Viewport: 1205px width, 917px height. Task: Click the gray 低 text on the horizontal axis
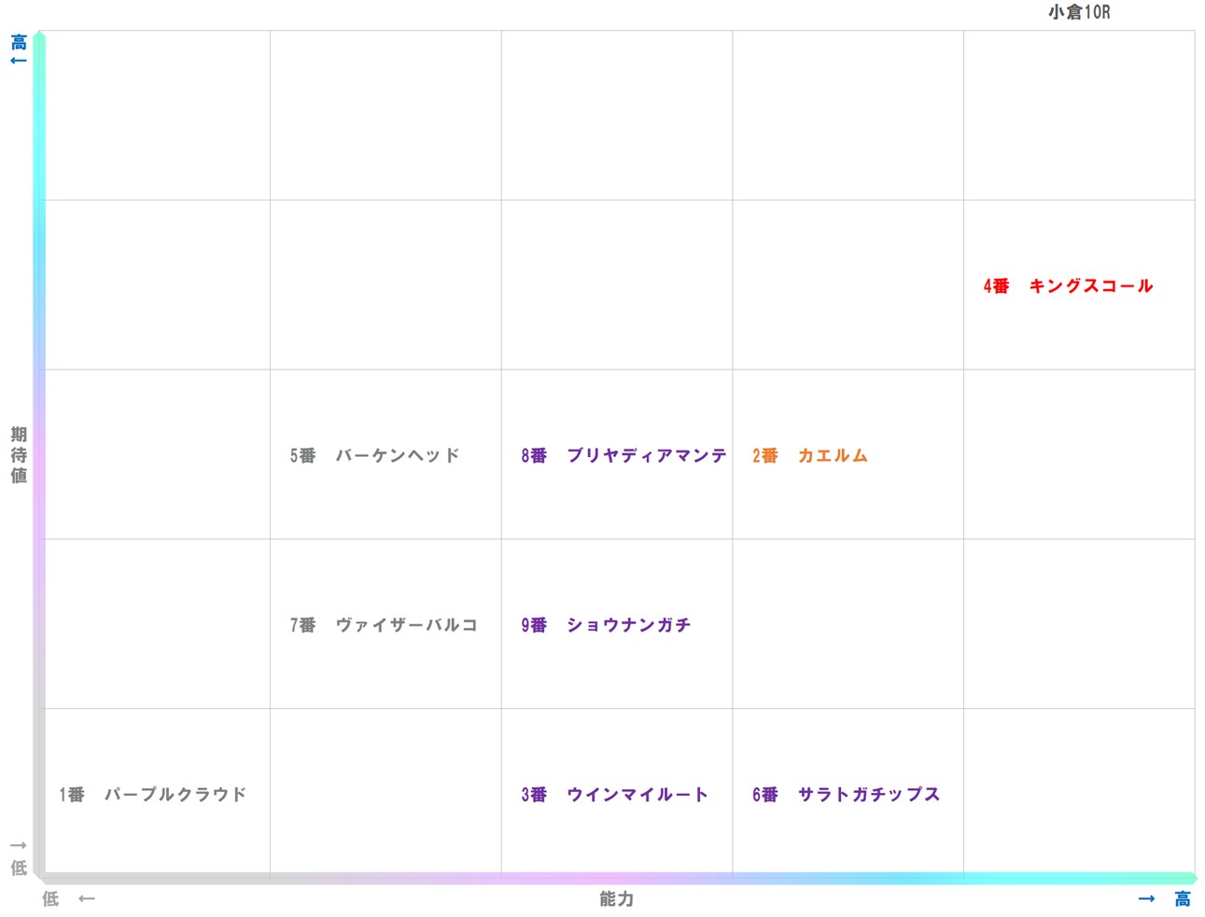tap(50, 899)
